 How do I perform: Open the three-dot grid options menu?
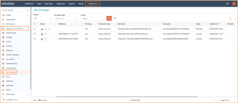click(x=235, y=19)
